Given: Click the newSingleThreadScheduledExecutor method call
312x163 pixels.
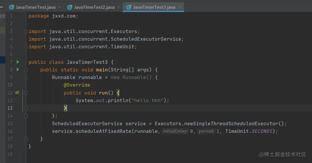Looking at the screenshot, I should [x=231, y=123].
